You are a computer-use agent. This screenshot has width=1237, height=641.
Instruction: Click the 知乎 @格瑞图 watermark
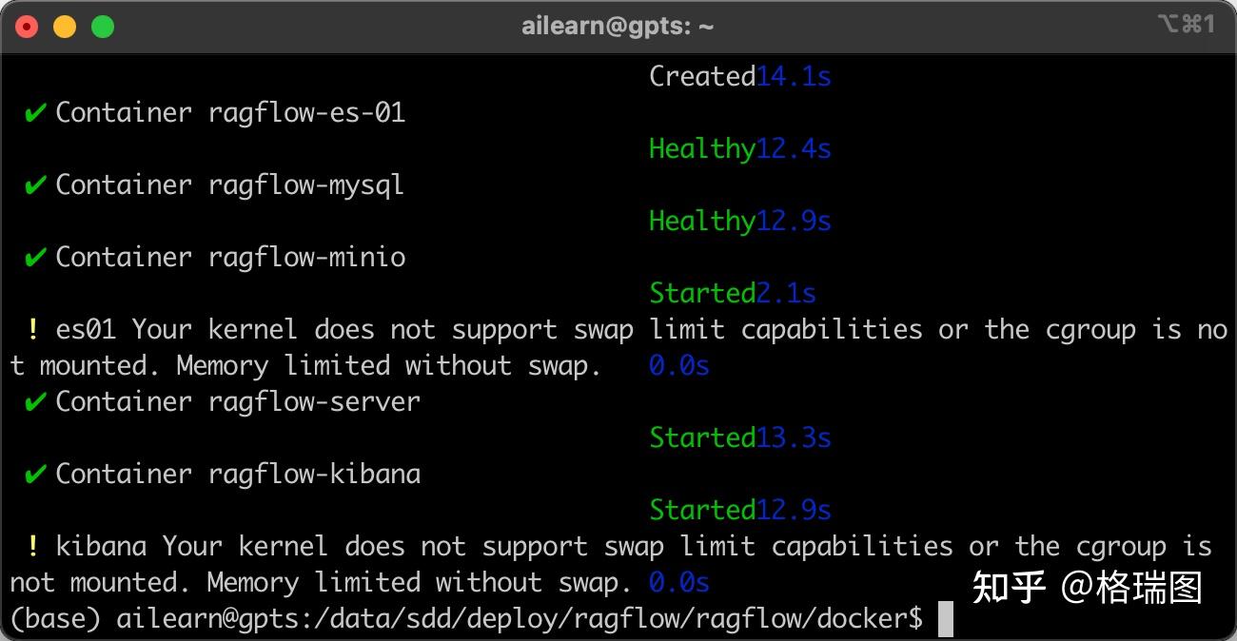[1087, 587]
